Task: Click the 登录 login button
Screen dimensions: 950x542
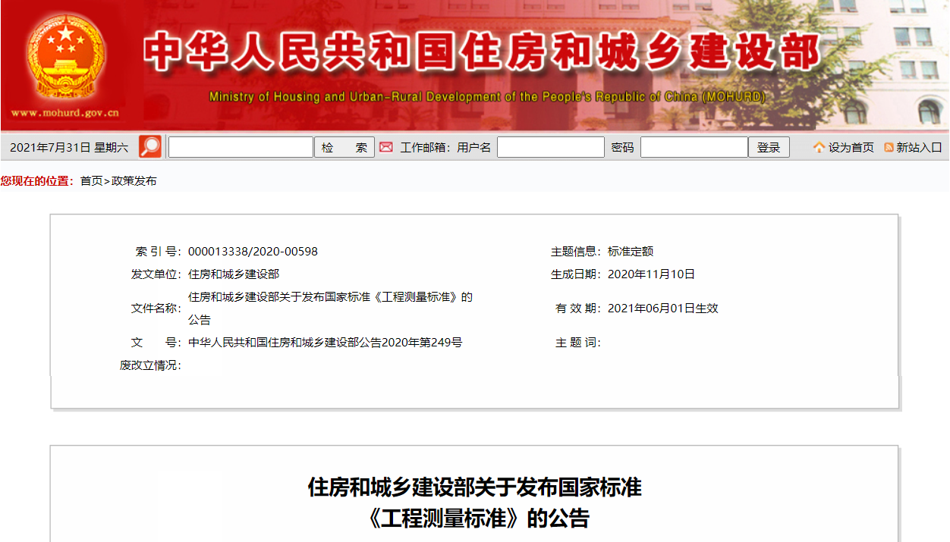Action: (x=769, y=147)
